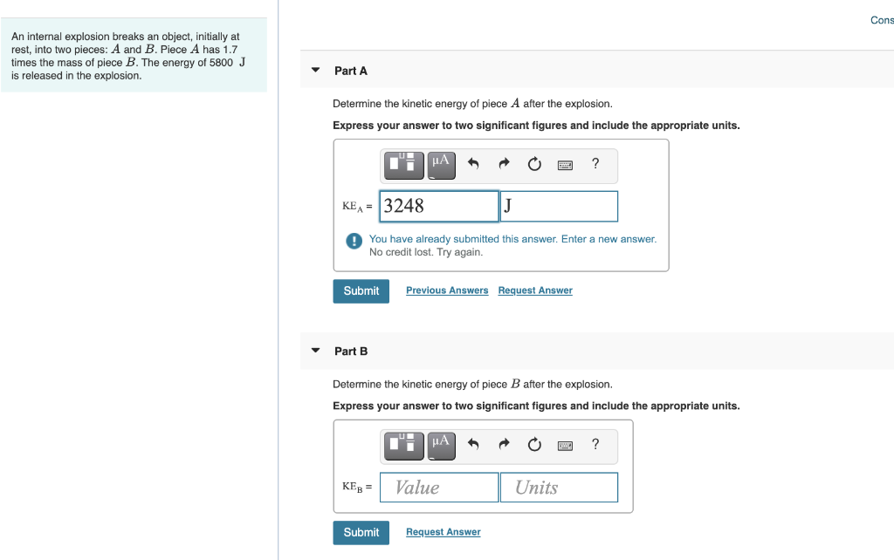
Task: Click the undo arrow in Part A toolbar
Action: [472, 165]
